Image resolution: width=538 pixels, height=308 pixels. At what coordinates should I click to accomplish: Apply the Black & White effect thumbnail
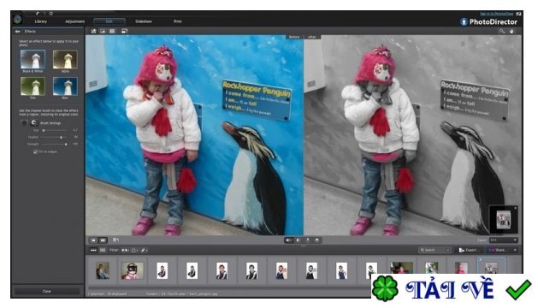pyautogui.click(x=33, y=59)
